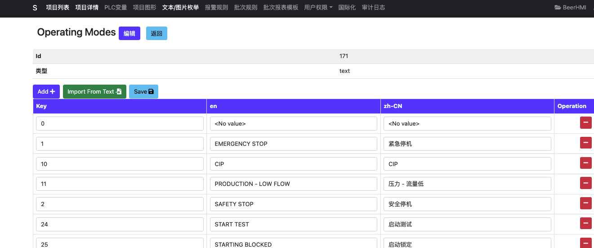Image resolution: width=594 pixels, height=248 pixels.
Task: Delete the CIP row via minus icon
Action: 585,163
